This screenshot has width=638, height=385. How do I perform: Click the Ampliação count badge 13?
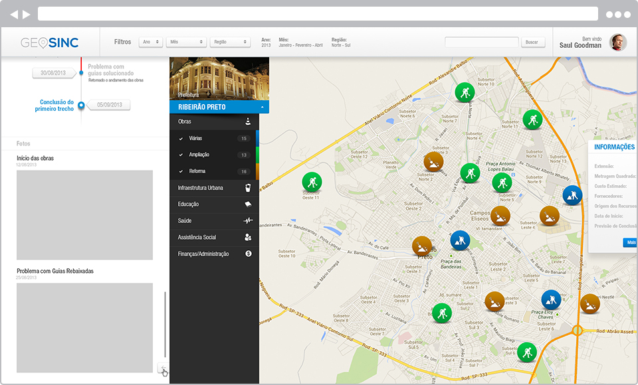point(244,155)
